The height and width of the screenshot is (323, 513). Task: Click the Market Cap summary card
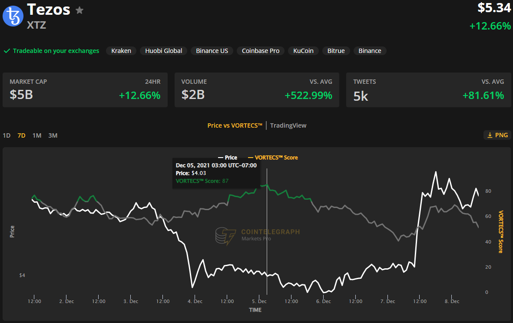click(x=85, y=89)
